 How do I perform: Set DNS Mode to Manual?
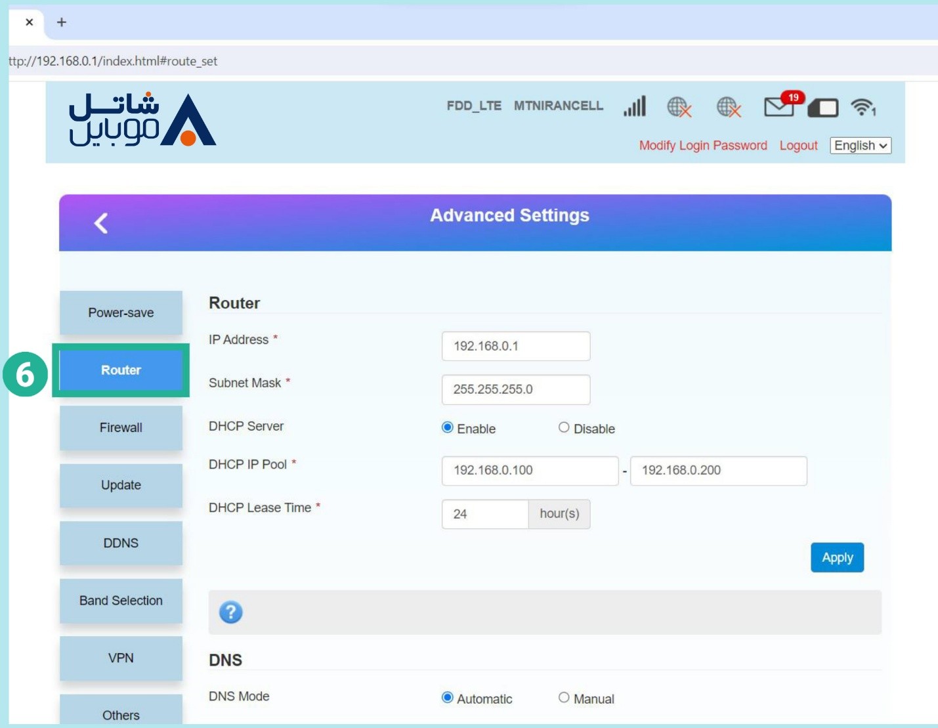tap(564, 697)
